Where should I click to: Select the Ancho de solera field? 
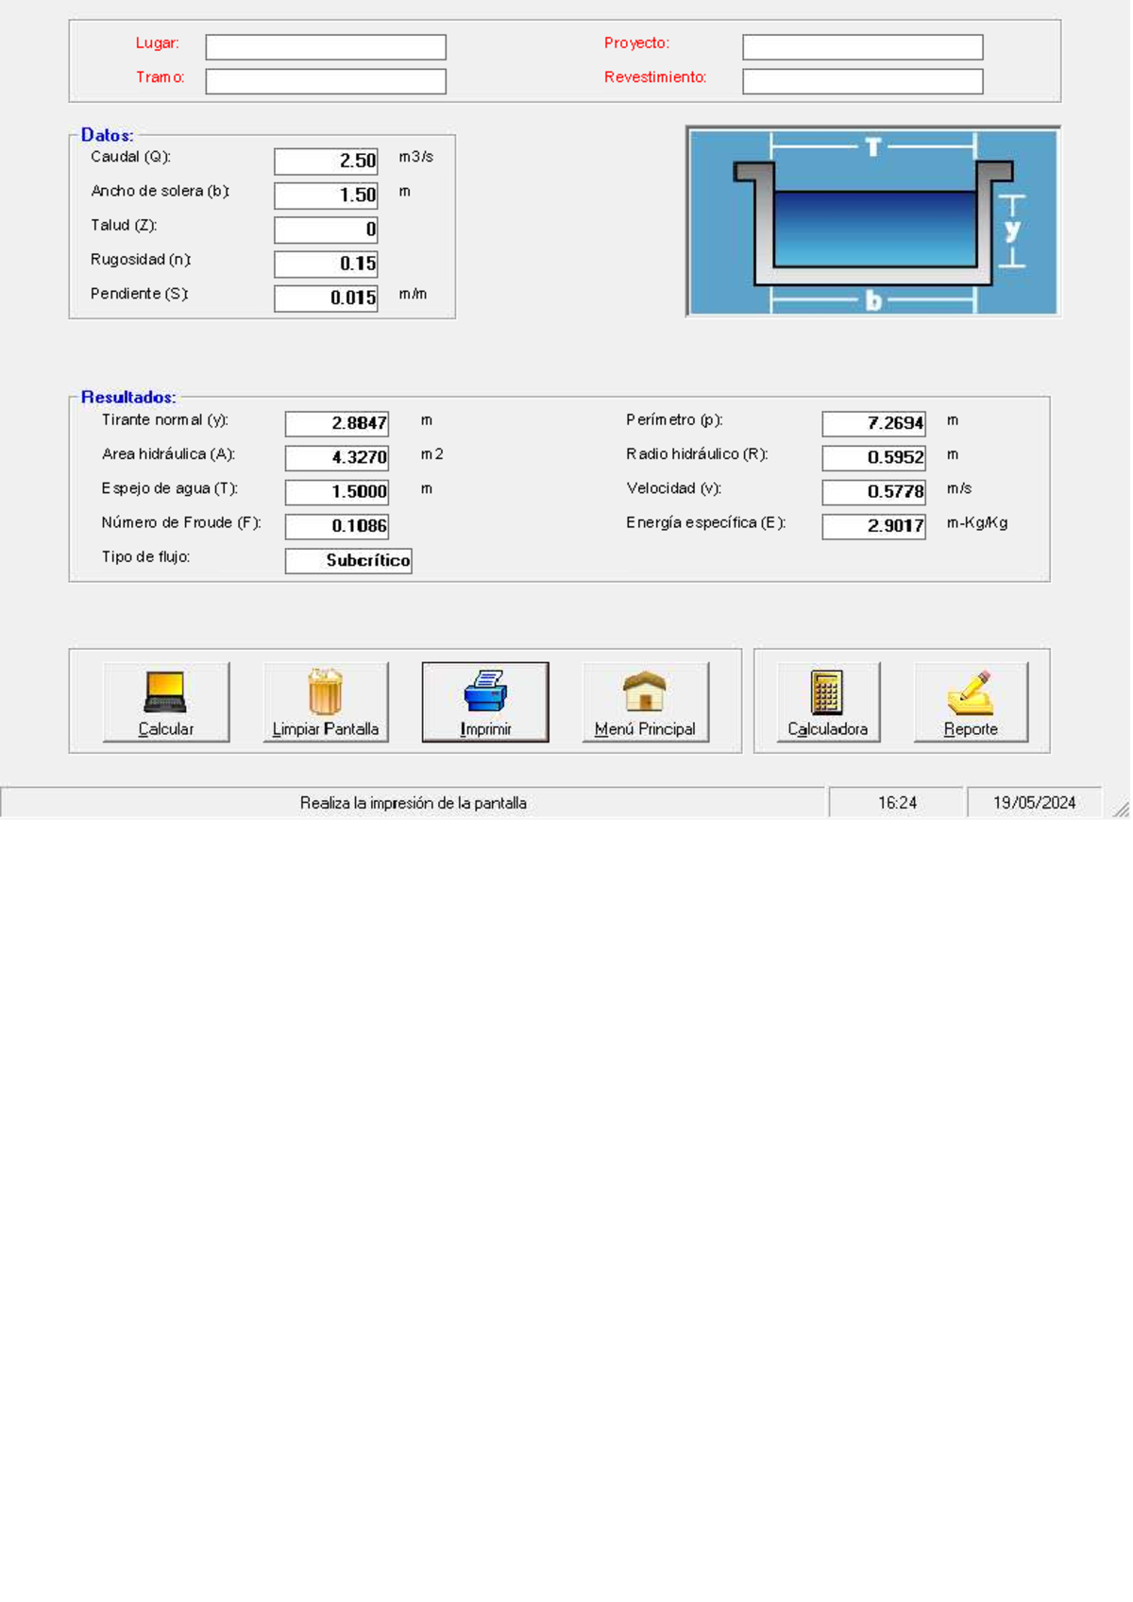tap(326, 196)
